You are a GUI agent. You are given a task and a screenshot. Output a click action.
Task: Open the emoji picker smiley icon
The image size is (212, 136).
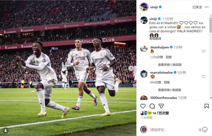205,130
